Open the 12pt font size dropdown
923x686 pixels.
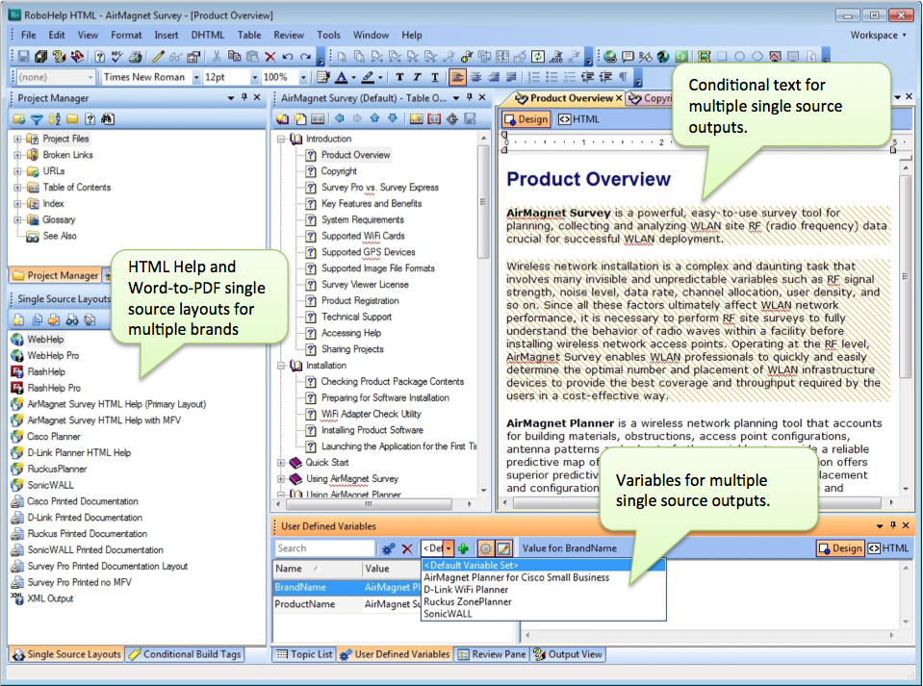pyautogui.click(x=254, y=77)
